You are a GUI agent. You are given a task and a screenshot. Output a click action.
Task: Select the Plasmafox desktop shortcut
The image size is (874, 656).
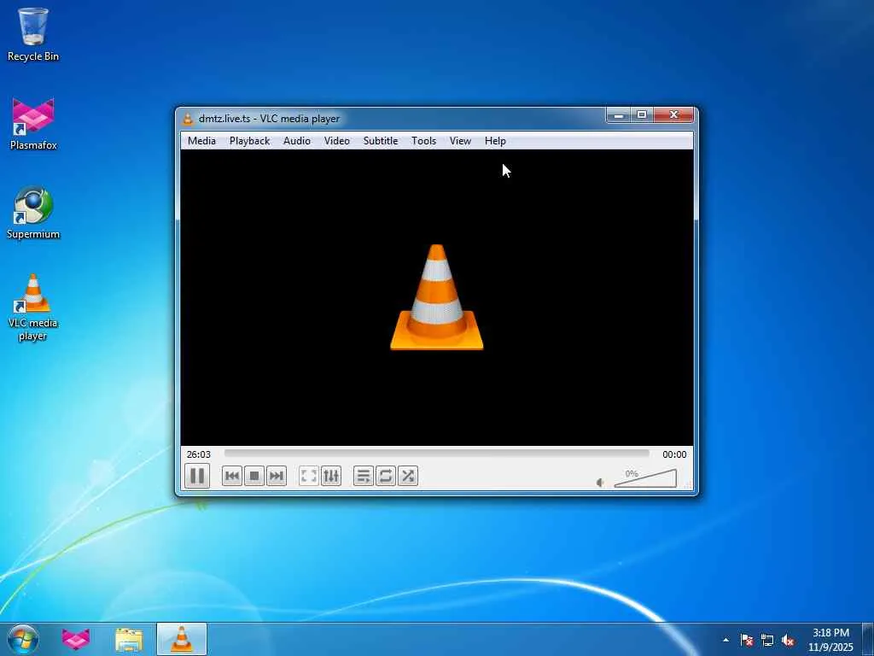33,124
